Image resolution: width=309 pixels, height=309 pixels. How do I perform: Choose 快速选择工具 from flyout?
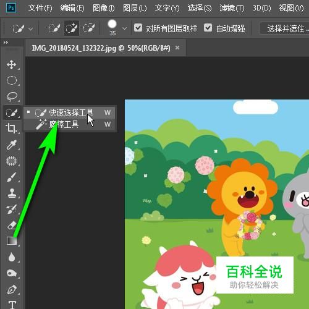(x=69, y=112)
